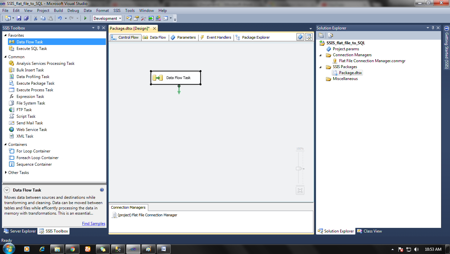Click the SSIS Toolbox icon above design canvas
The image size is (450, 254).
pos(309,37)
